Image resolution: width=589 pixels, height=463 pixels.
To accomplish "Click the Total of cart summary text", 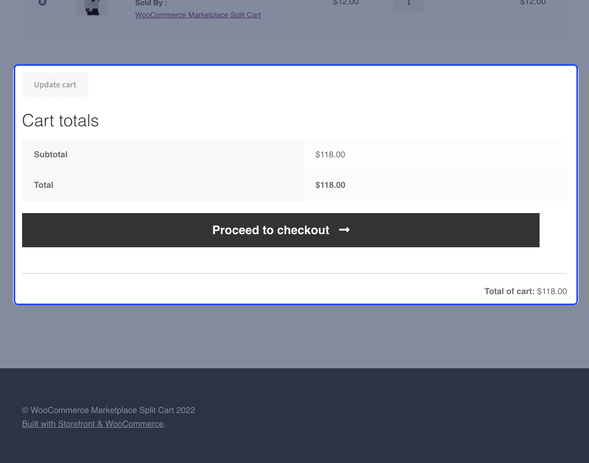I will coord(525,291).
